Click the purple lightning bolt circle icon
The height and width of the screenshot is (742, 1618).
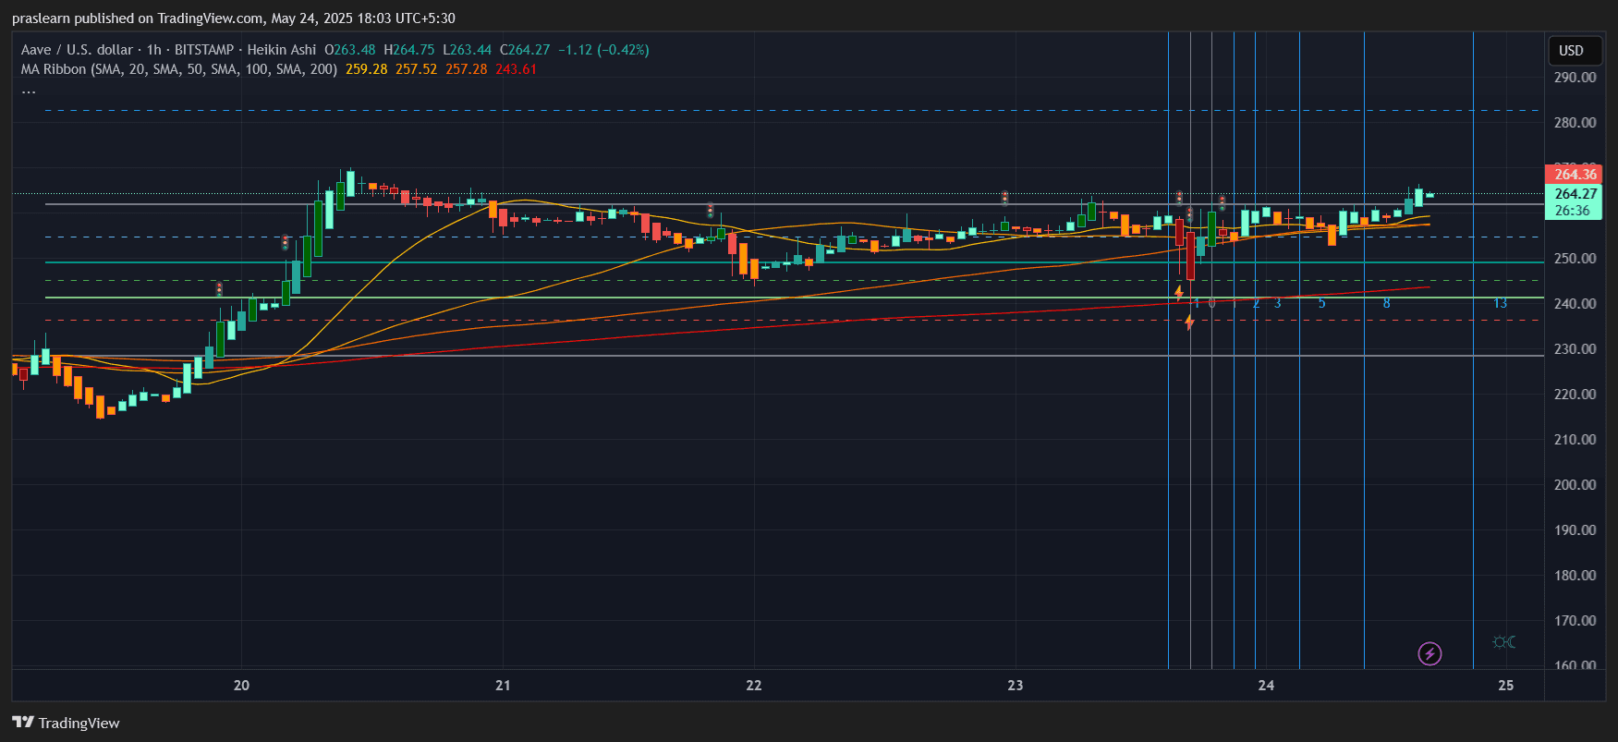[1429, 654]
